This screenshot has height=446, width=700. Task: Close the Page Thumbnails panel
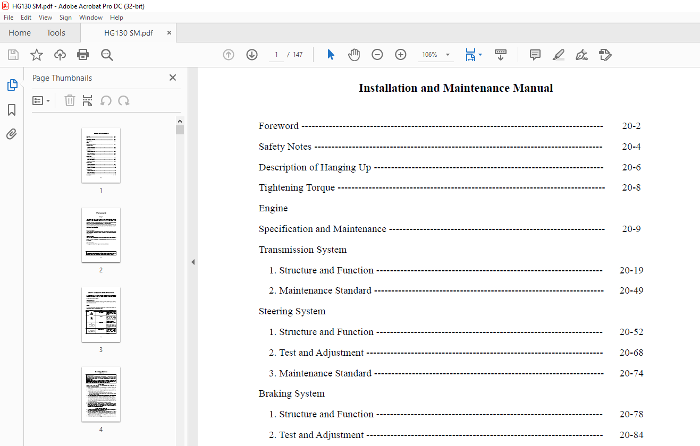173,78
